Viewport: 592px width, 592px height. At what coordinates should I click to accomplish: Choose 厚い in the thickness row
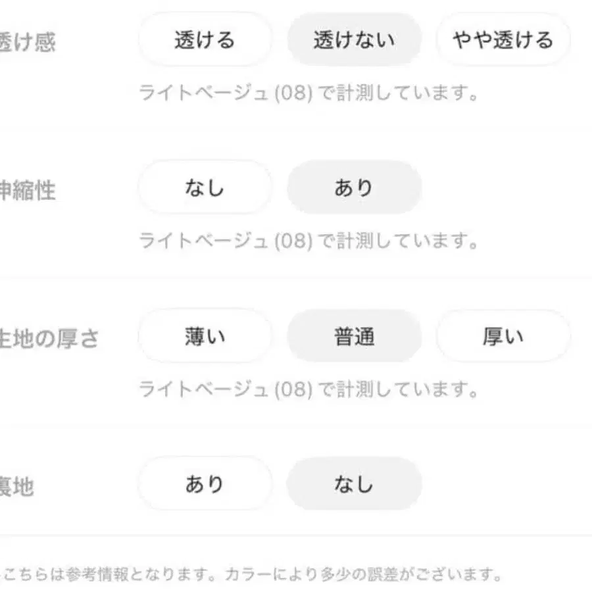pos(502,336)
